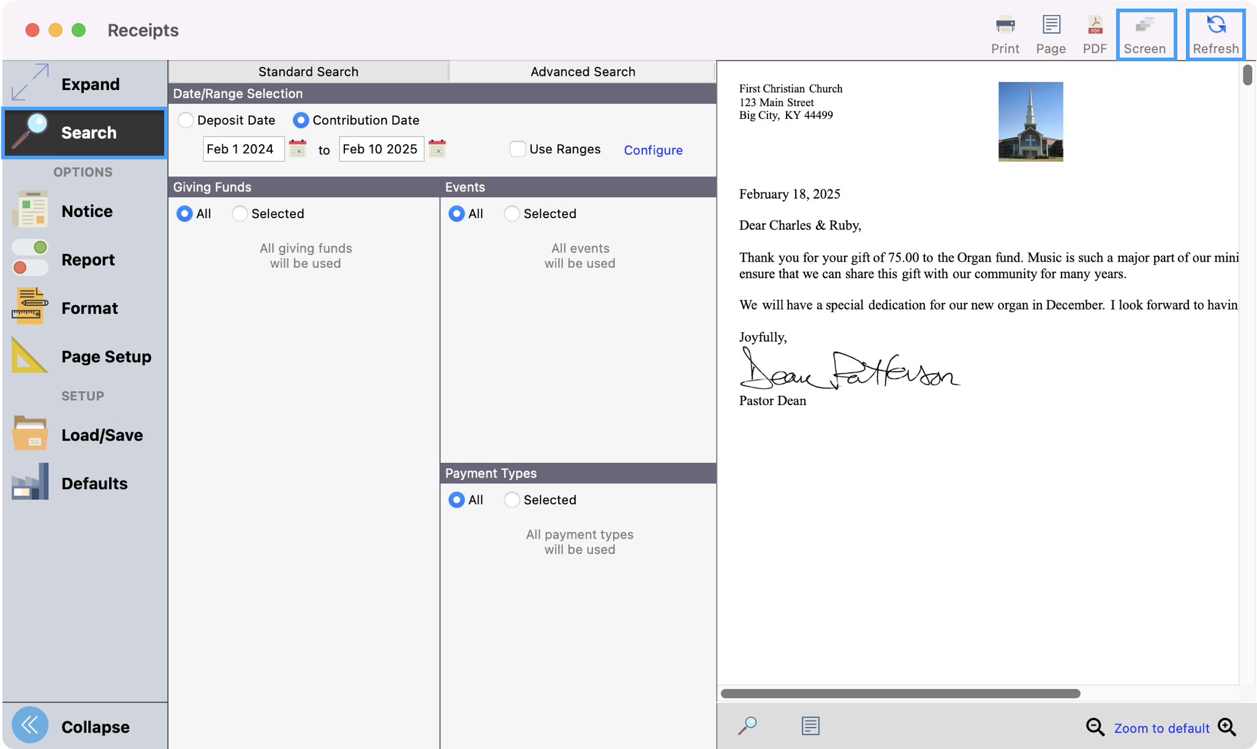Switch to the Advanced Search tab
Viewport: 1257px width, 749px height.
pos(582,72)
